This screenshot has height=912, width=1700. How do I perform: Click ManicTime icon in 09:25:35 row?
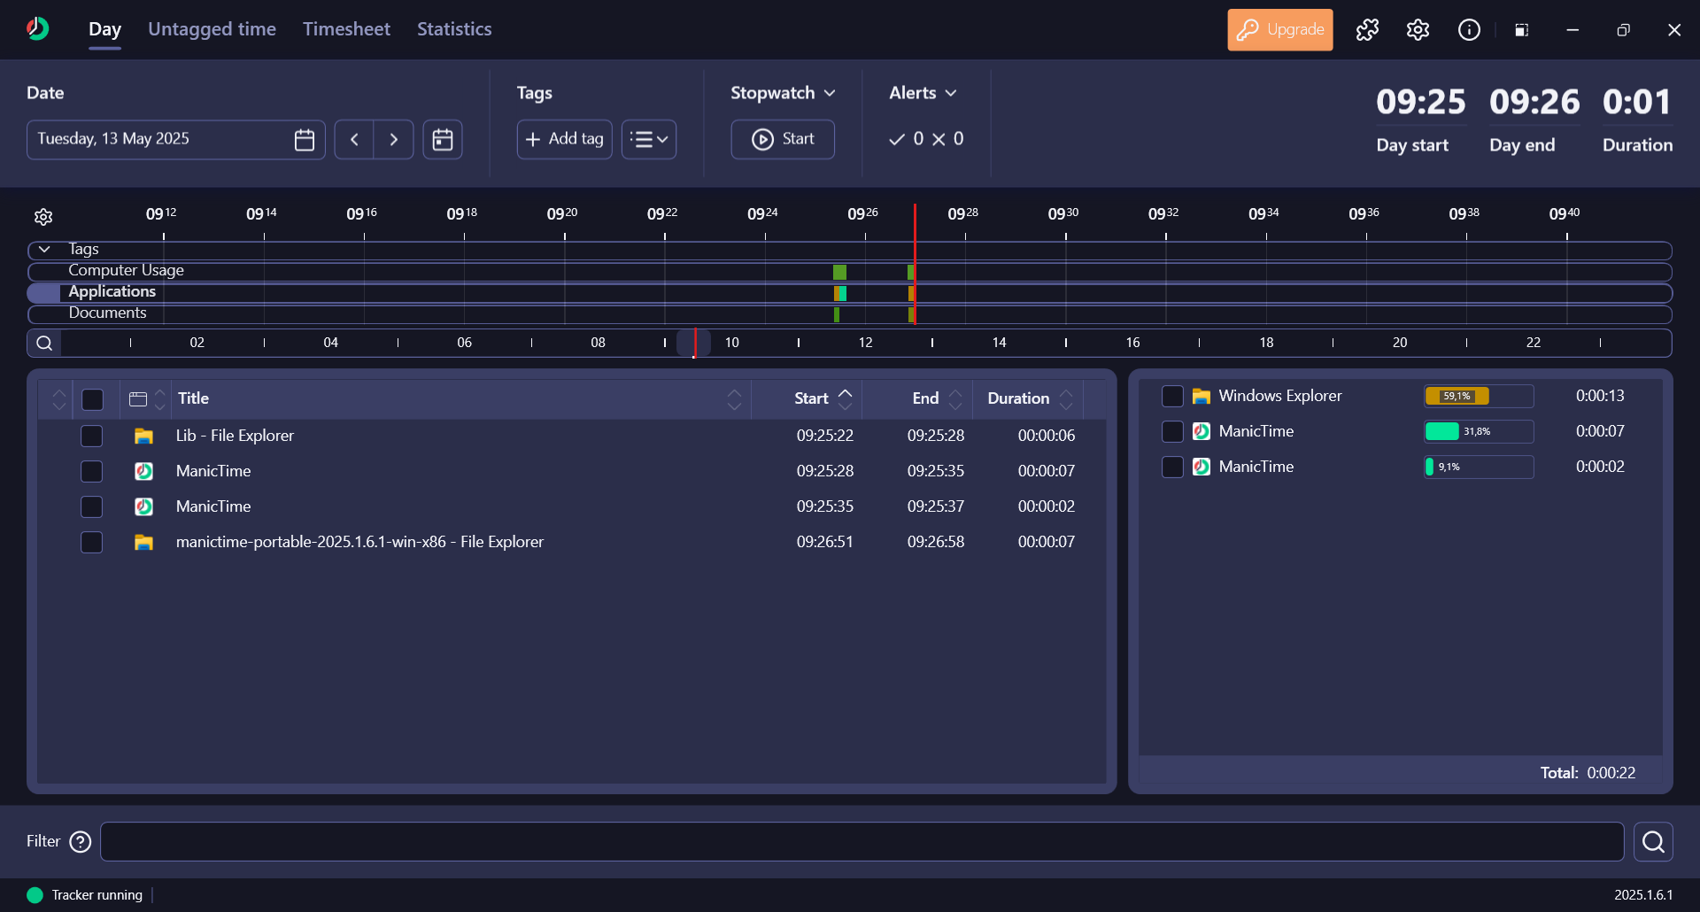pos(143,506)
